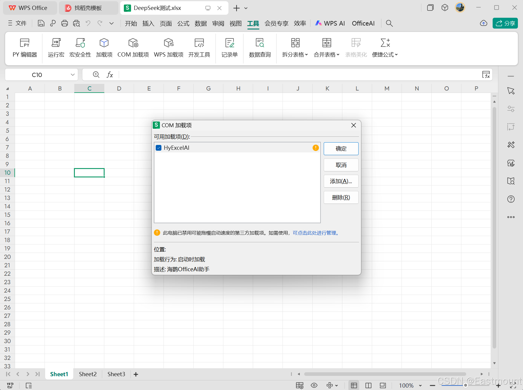Open the PY editor tool
The width and height of the screenshot is (523, 390).
[25, 48]
